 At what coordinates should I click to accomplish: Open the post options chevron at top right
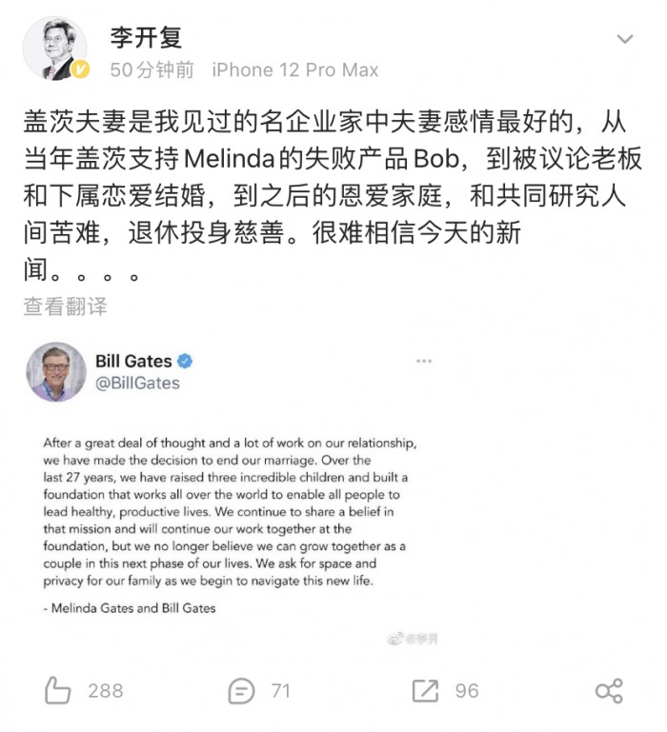(625, 38)
